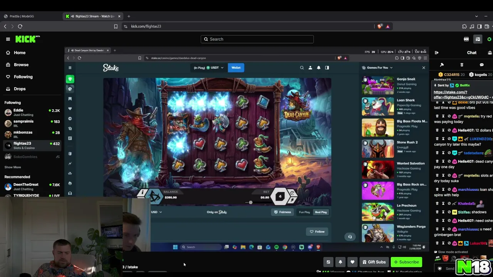Open the Stake Wallet button in stream

pos(236,68)
